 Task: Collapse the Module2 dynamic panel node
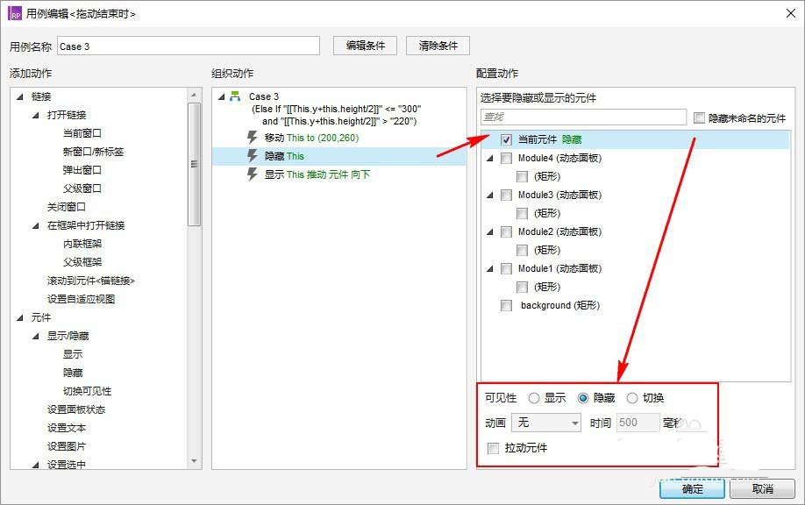490,232
